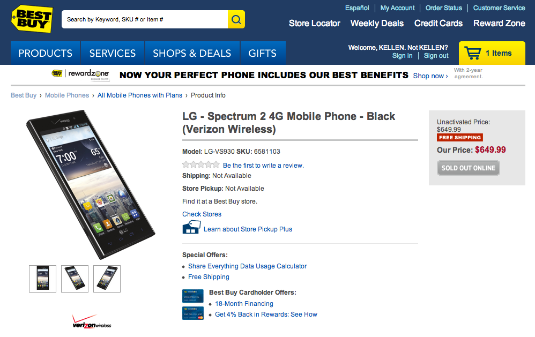The height and width of the screenshot is (337, 535).
Task: Click the Mobile Phones breadcrumb link
Action: click(x=67, y=95)
